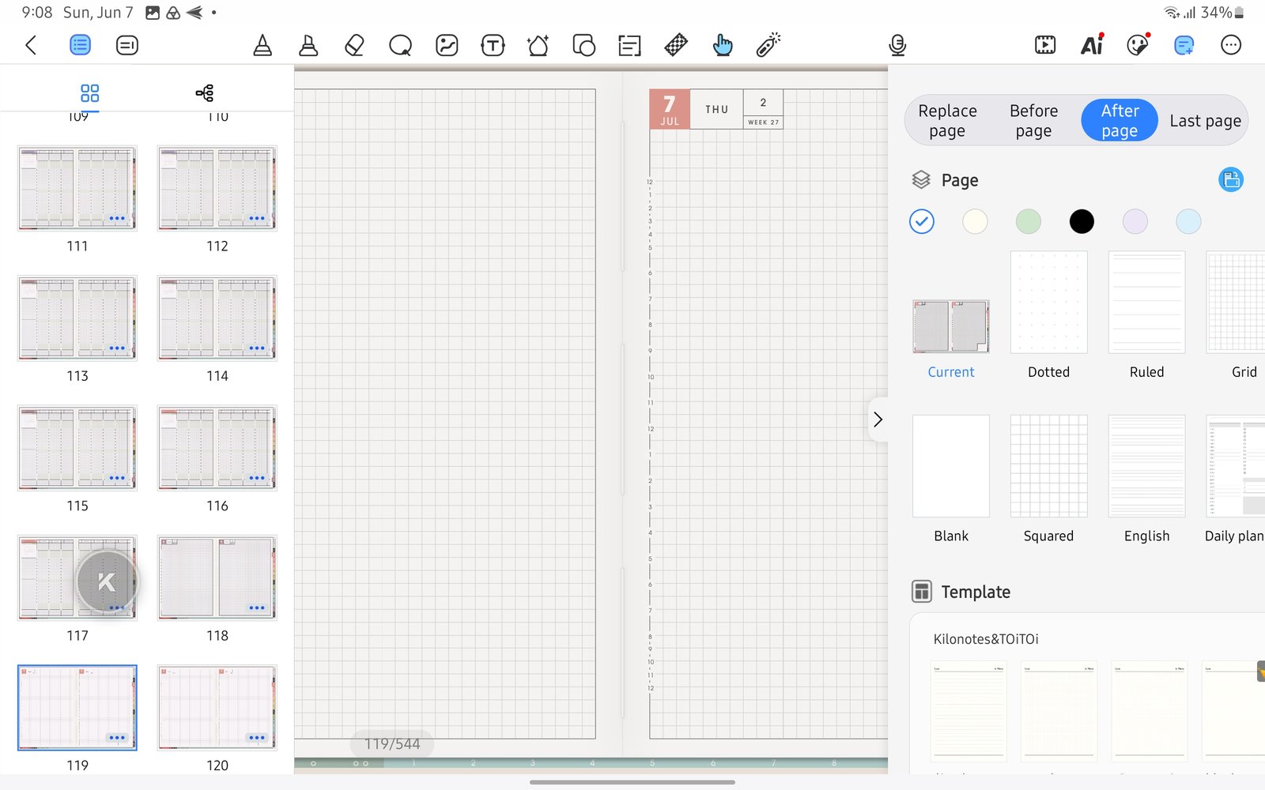This screenshot has height=790, width=1265.
Task: Open the presentation playback icon
Action: point(1045,45)
